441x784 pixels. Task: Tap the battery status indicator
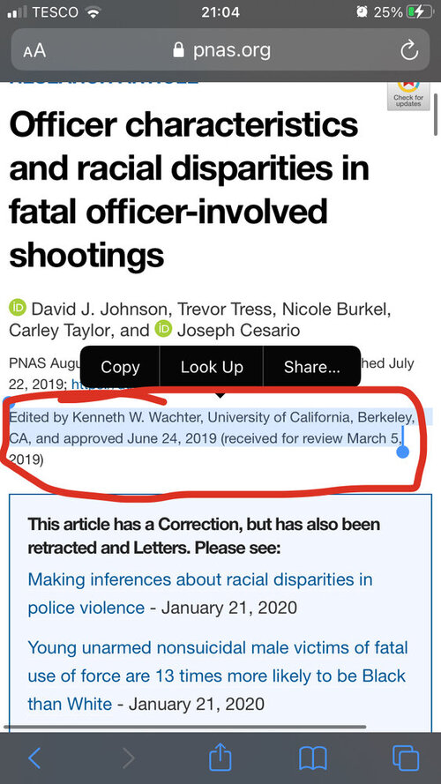click(x=418, y=12)
